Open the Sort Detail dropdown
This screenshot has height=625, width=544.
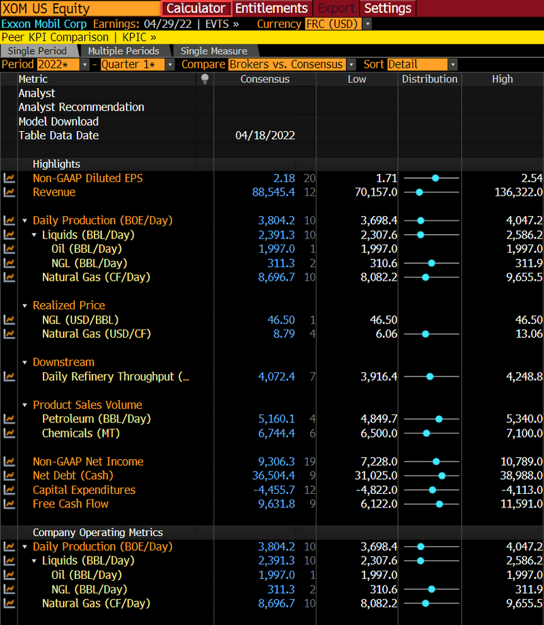click(x=453, y=65)
